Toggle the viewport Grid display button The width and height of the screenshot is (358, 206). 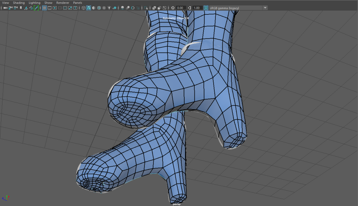(44, 8)
